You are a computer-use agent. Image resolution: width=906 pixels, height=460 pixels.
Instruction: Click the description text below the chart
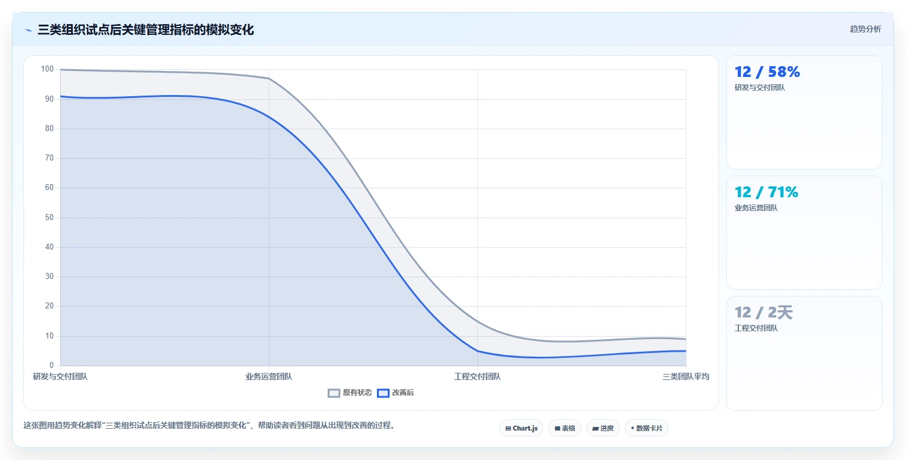coord(209,425)
